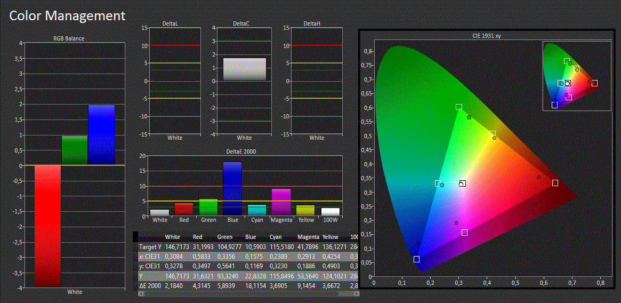The image size is (621, 303).
Task: Click the green bar in RGB Balance chart
Action: pos(75,150)
